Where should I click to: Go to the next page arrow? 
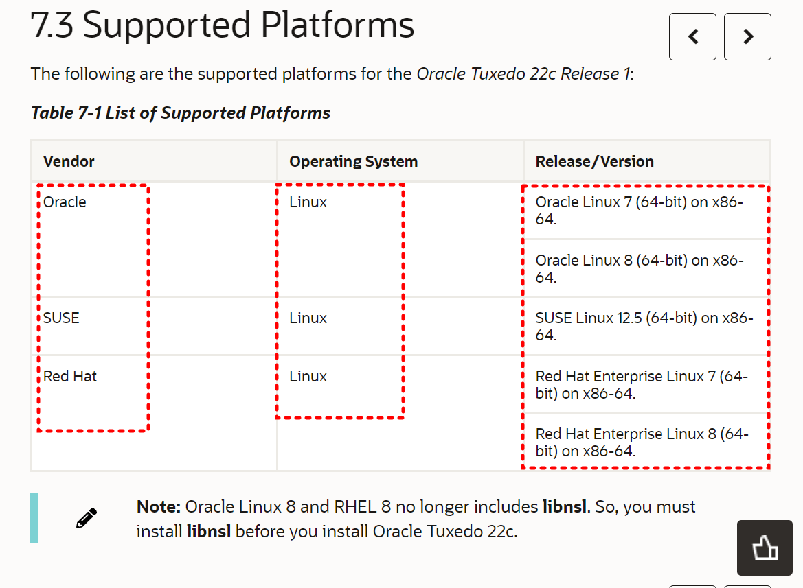[747, 37]
